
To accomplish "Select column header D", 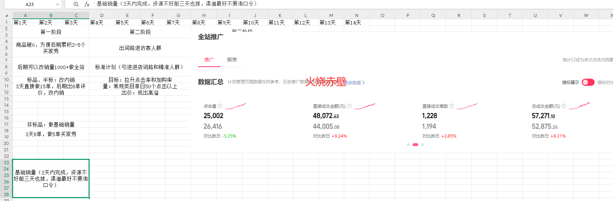I will click(102, 15).
